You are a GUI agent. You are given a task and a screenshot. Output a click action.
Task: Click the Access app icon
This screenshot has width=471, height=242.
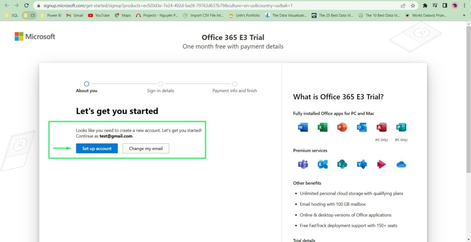coord(381,128)
